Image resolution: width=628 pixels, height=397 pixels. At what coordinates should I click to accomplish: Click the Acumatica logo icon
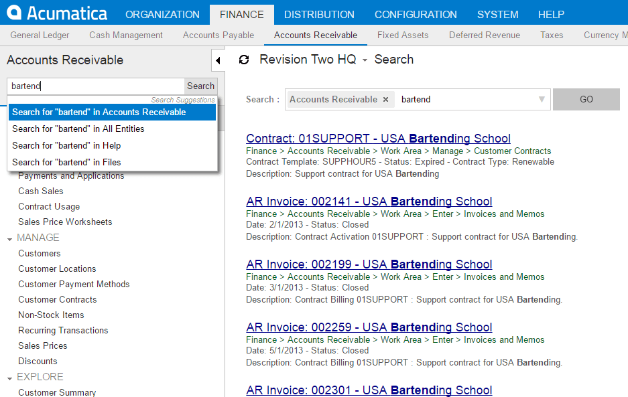point(14,13)
